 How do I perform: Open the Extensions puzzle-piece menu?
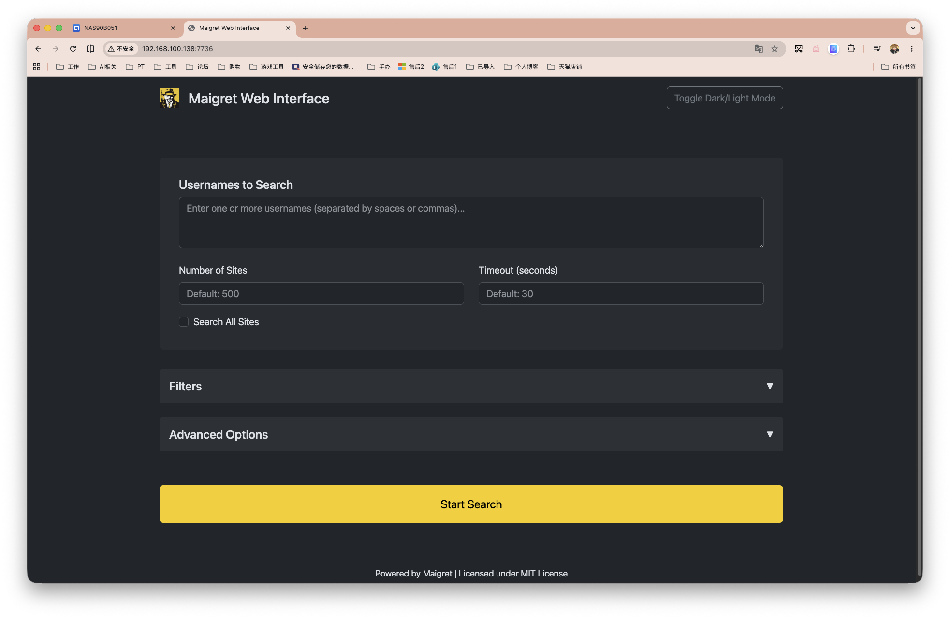point(851,49)
